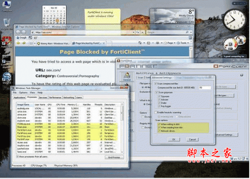Toggle When reading from disk checkbox
Image resolution: width=250 pixels, height=179 pixels.
click(x=159, y=128)
